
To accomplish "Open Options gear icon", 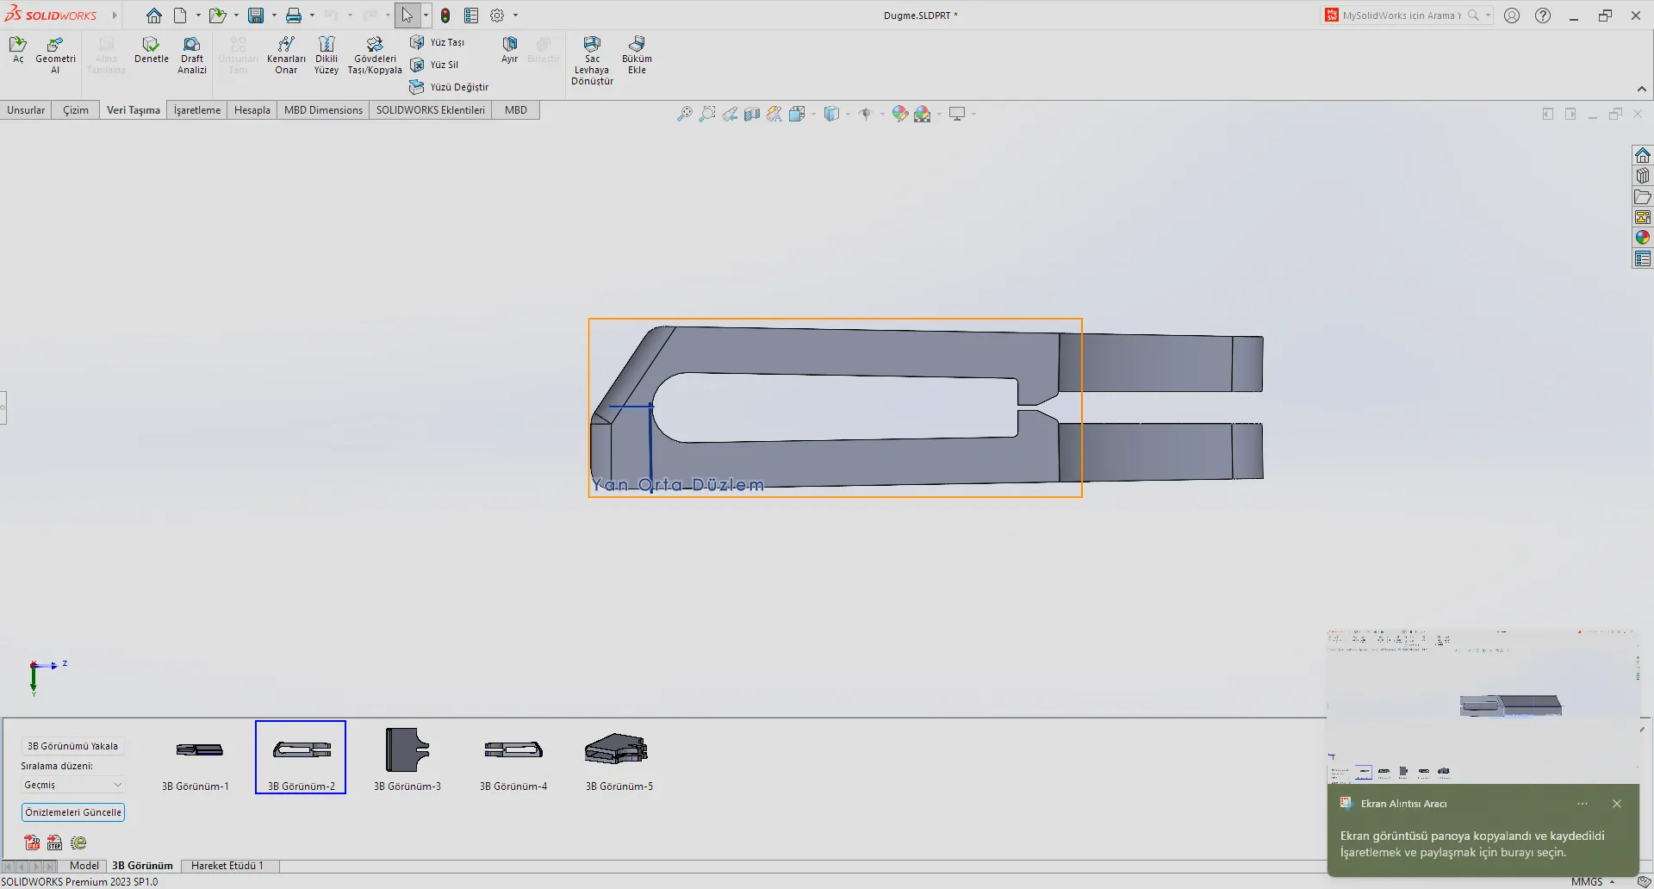I will click(x=497, y=16).
